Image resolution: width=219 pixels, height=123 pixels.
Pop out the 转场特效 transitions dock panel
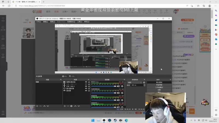(145, 80)
